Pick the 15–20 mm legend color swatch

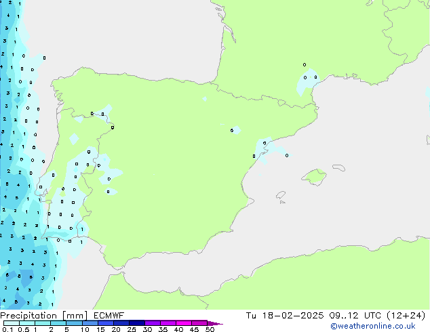tap(105, 323)
